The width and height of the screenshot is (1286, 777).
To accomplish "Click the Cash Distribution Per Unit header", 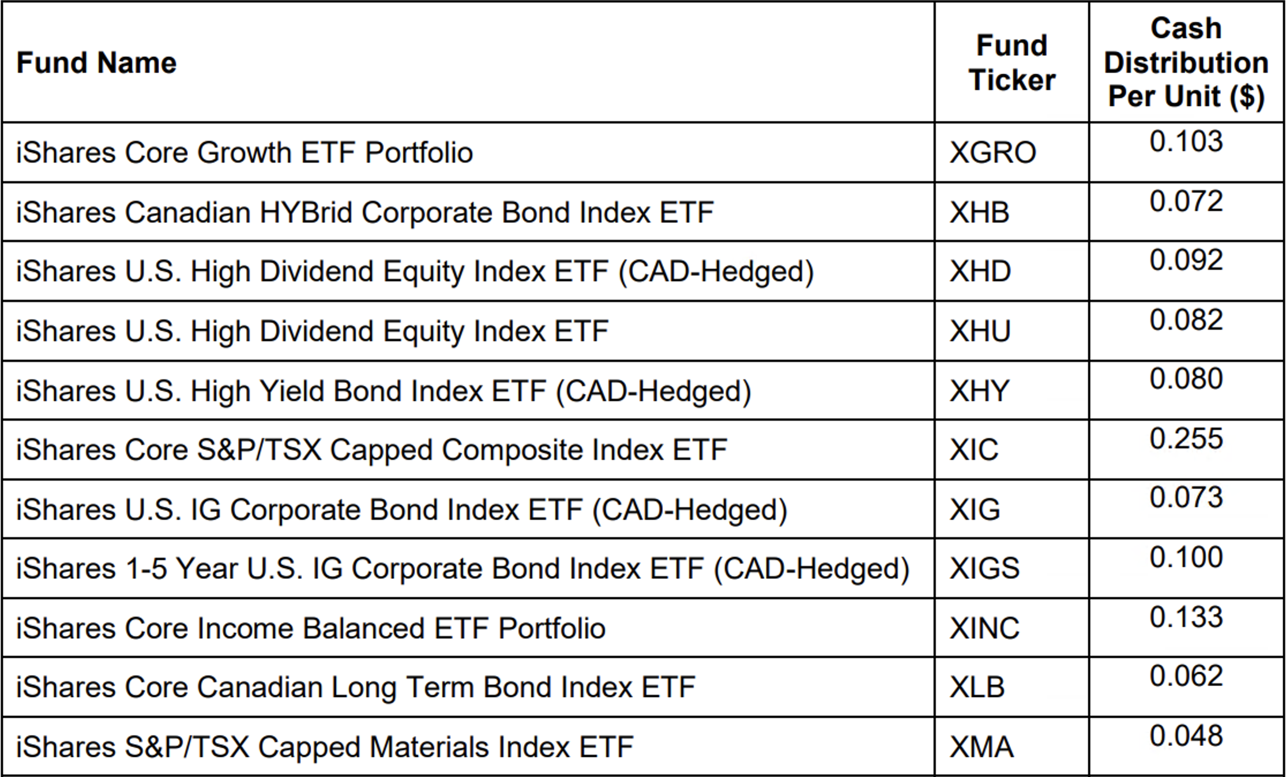I will (1186, 62).
